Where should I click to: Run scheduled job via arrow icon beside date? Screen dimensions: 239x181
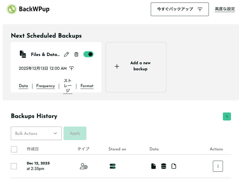[72, 68]
